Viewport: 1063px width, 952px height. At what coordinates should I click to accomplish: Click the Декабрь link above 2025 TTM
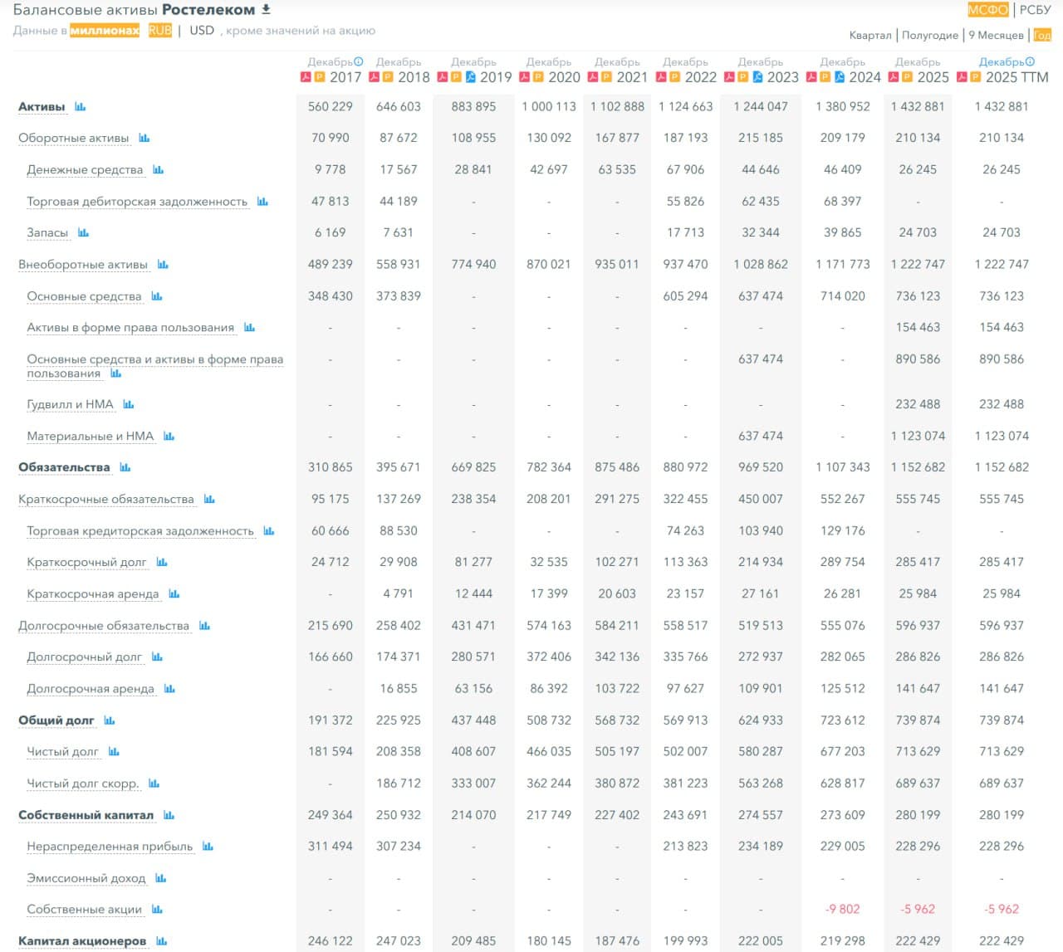[1001, 61]
